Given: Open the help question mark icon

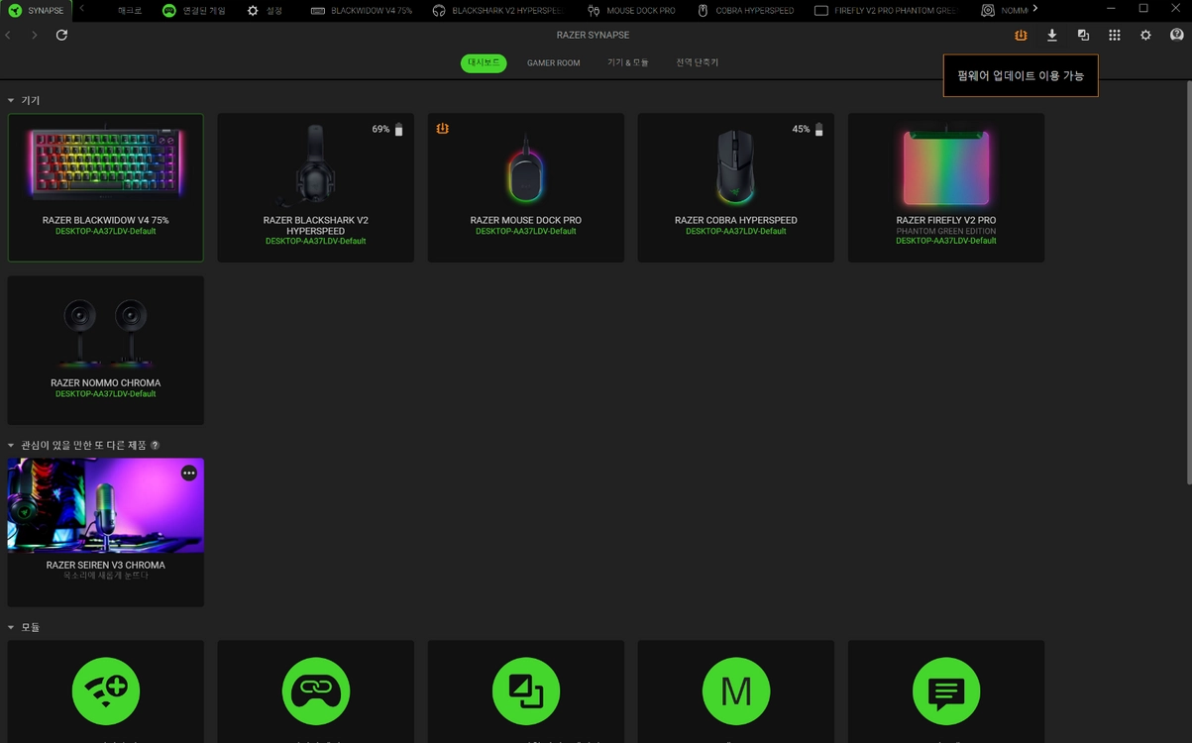Looking at the screenshot, I should click(x=1176, y=35).
